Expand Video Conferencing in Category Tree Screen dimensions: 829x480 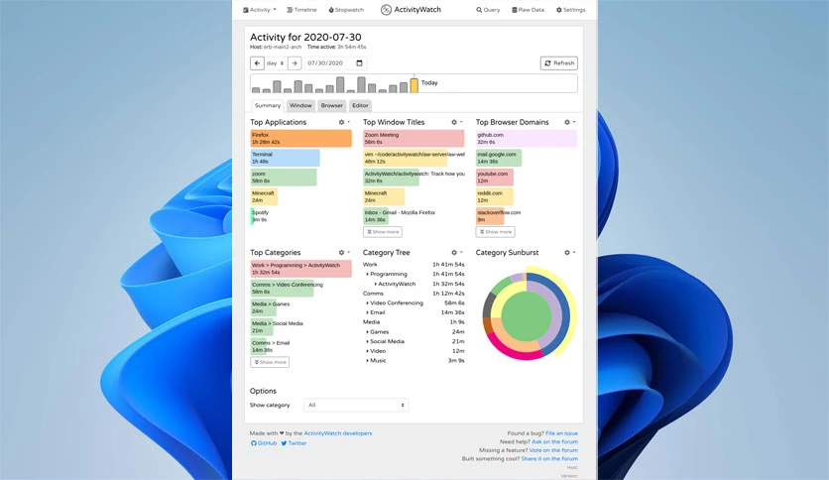(x=395, y=302)
